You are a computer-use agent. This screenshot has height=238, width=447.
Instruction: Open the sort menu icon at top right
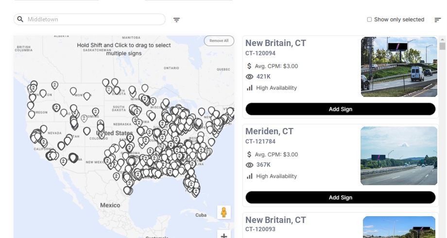coord(437,20)
